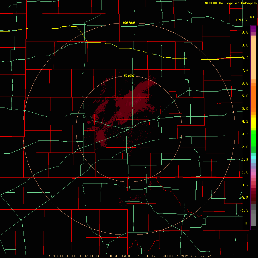The height and width of the screenshot is (258, 258).
Task: Click the bright green color bar segment
Action: click(x=253, y=139)
